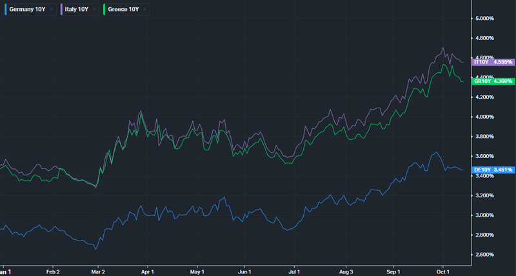Click the Mar 2 date label

click(98, 271)
